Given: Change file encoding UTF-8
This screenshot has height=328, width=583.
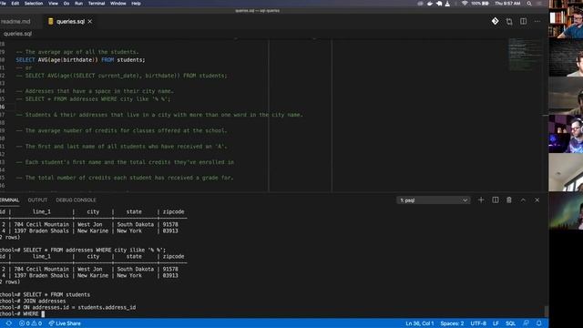Looking at the screenshot, I should tap(478, 323).
